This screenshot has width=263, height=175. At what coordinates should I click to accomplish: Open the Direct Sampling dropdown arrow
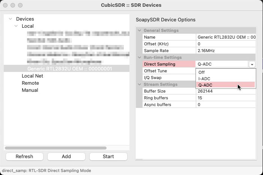252,64
